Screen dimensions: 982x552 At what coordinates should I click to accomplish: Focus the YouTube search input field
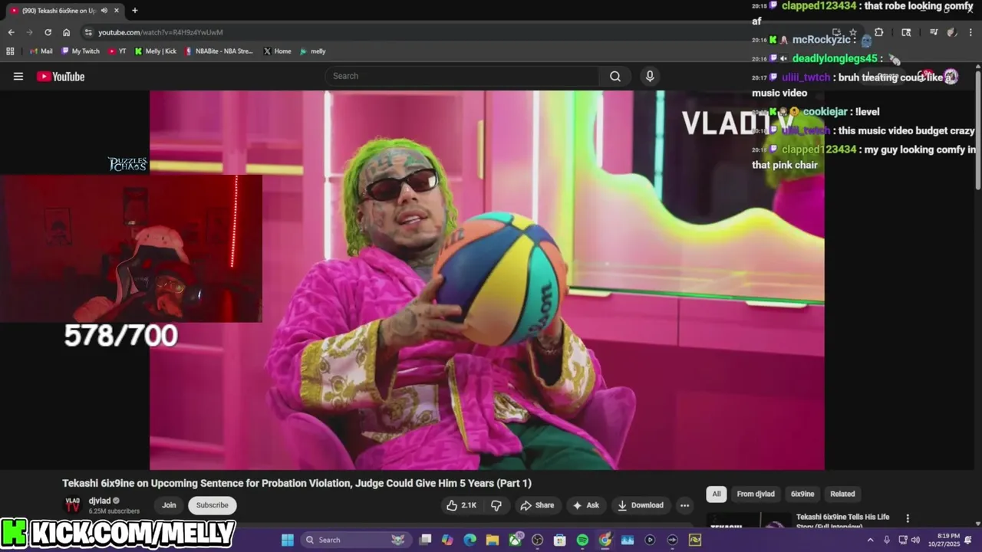pyautogui.click(x=463, y=76)
